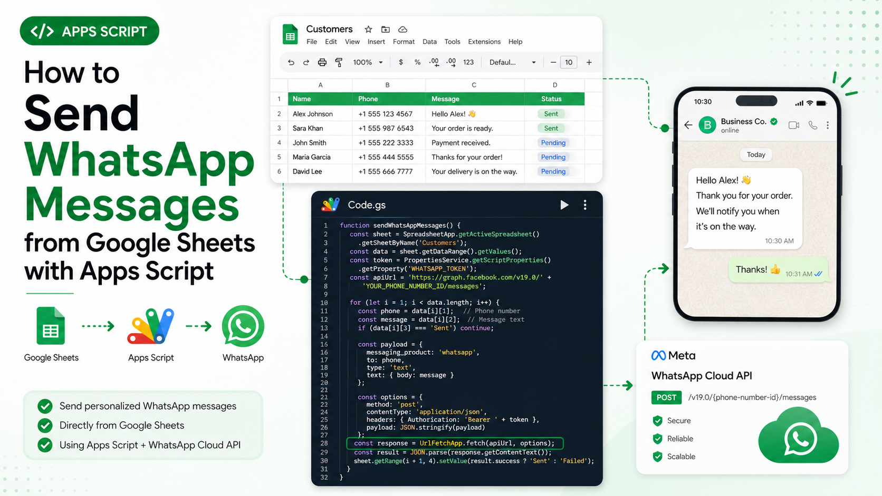Select column A header
882x496 pixels.
320,85
